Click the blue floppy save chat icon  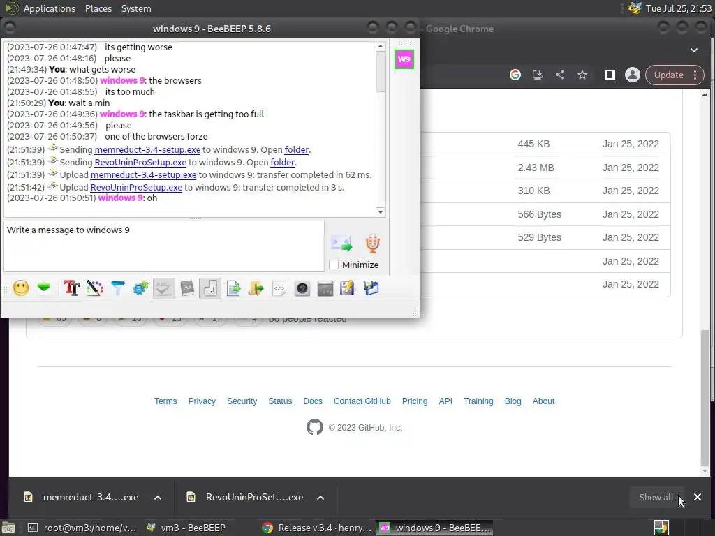[x=371, y=288]
